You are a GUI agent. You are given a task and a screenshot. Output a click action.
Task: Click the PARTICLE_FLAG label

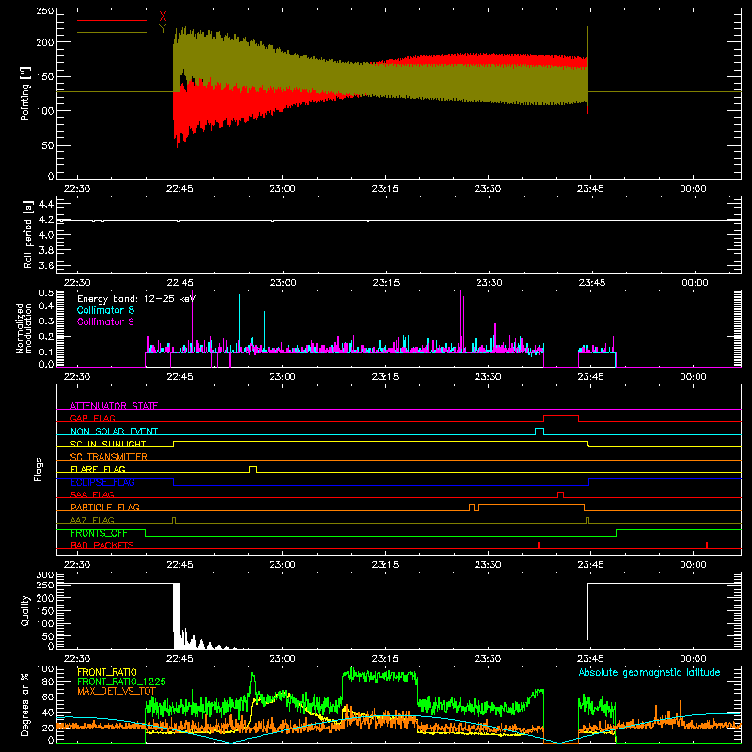point(105,507)
